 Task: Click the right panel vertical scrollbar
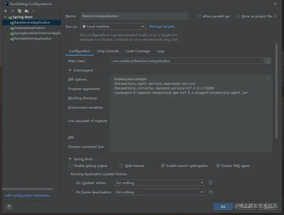[x=276, y=90]
